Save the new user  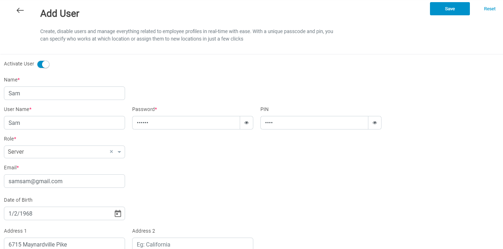[x=450, y=9]
